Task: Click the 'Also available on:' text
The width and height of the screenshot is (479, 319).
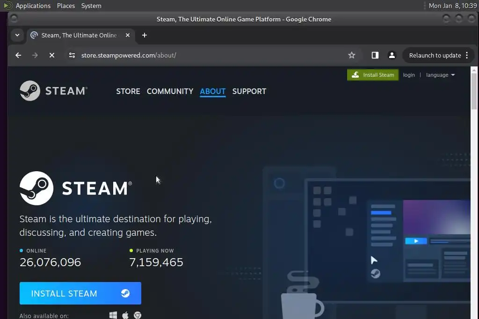Action: [x=44, y=316]
